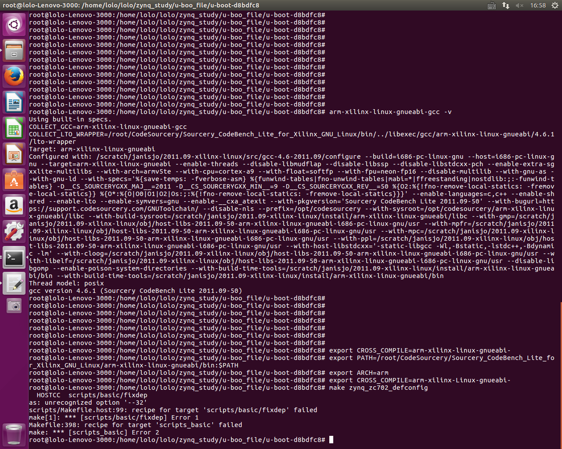
Task: Open the Trash in launcher
Action: (x=14, y=435)
